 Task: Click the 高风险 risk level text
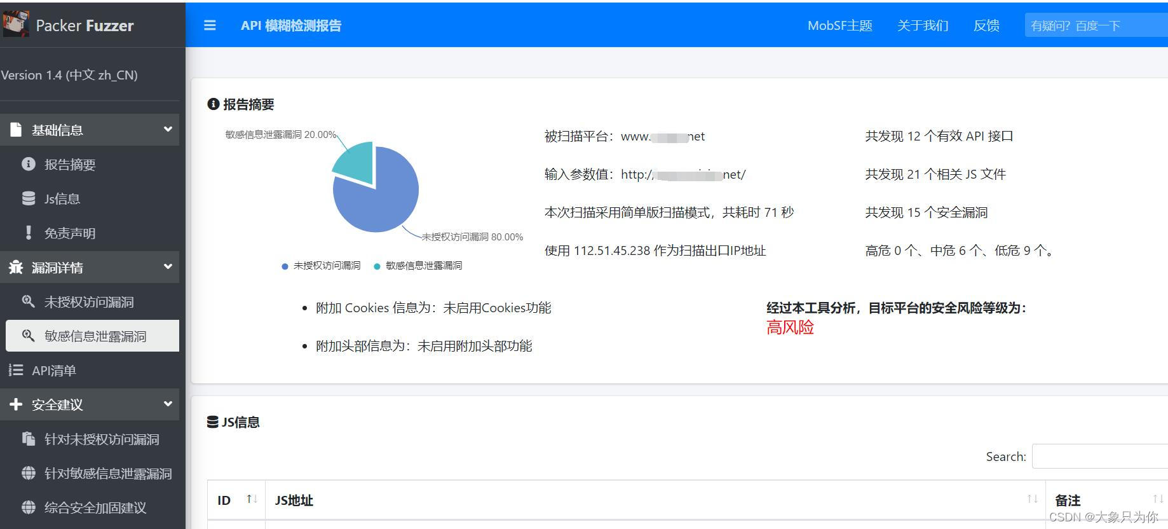click(x=790, y=327)
